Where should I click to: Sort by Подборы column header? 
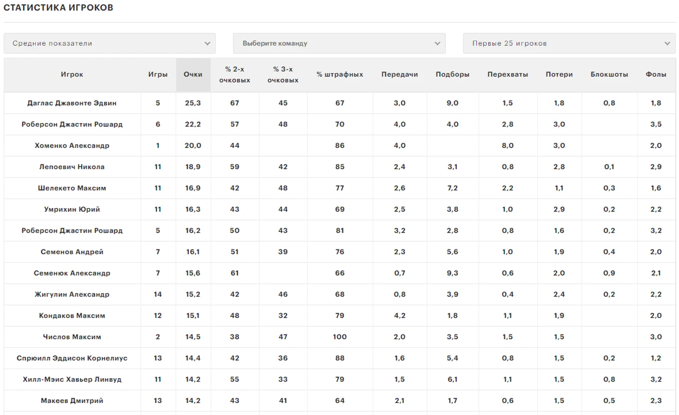[x=453, y=74]
